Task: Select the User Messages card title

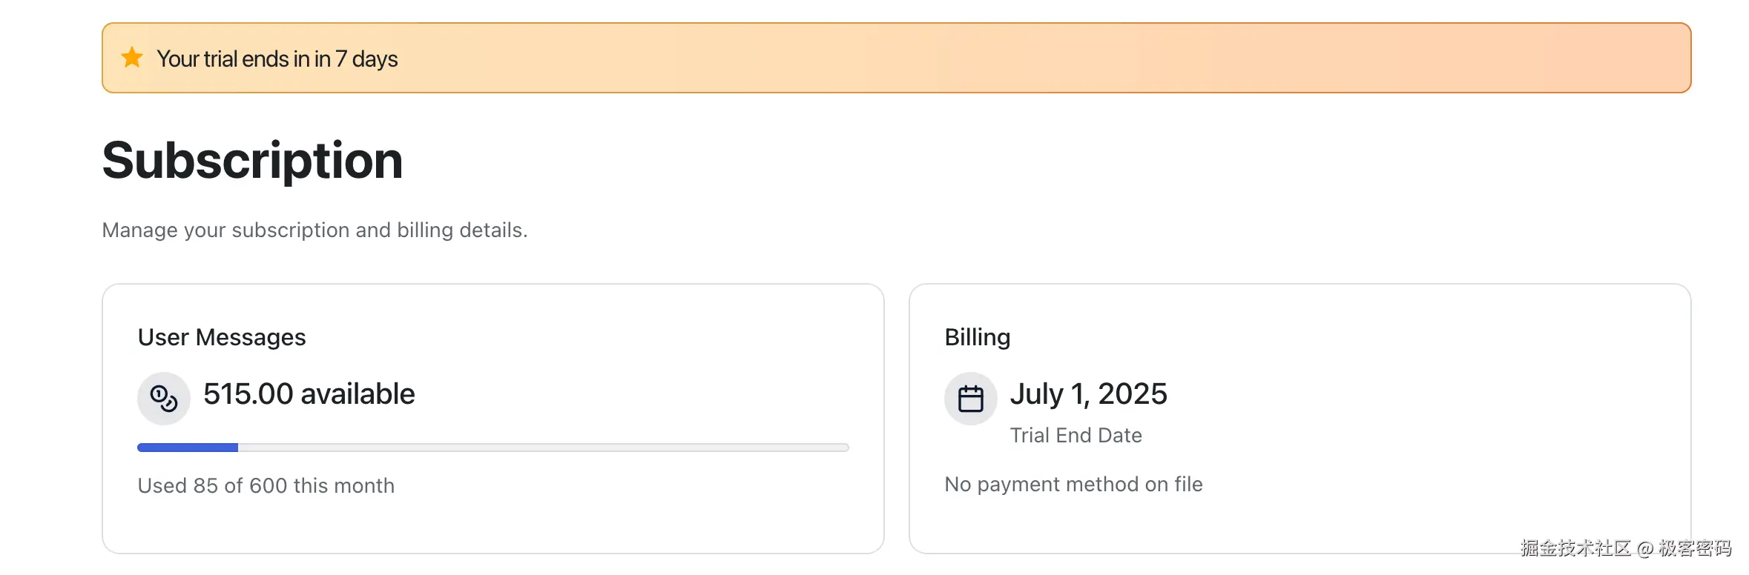Action: pos(222,337)
